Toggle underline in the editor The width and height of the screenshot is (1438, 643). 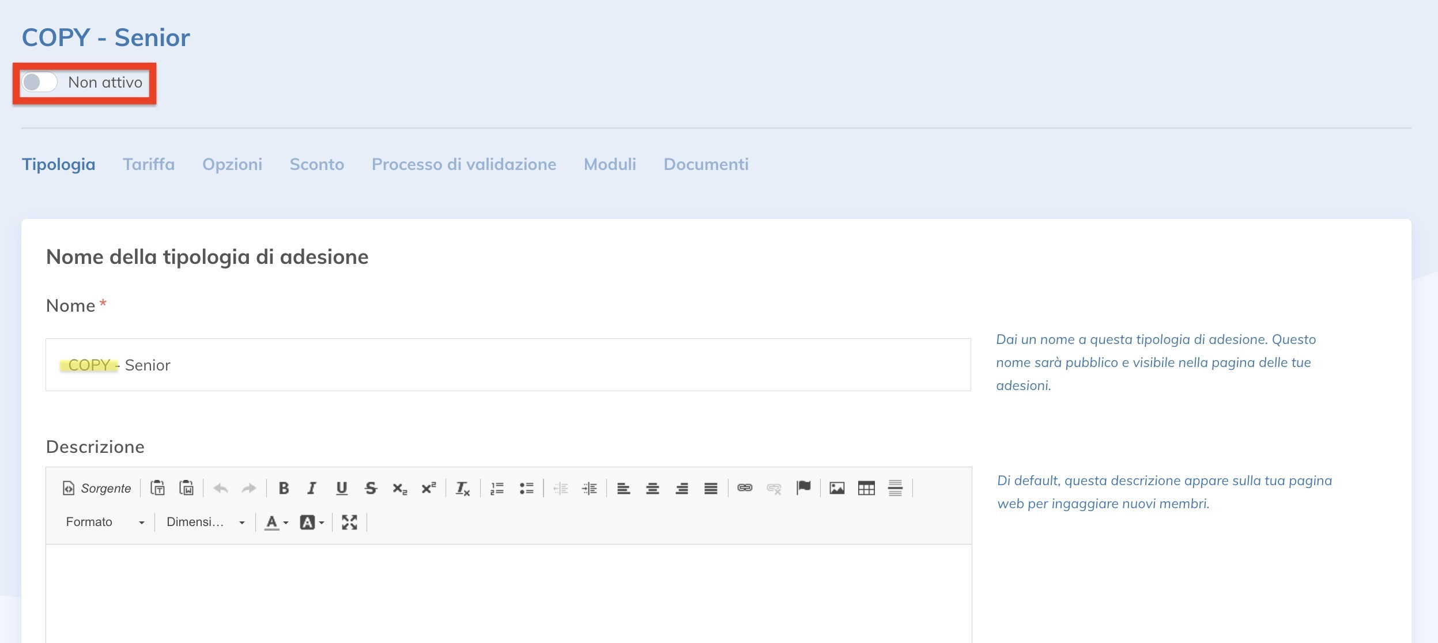(x=341, y=487)
